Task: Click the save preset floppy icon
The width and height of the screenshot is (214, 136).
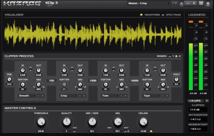Action: pyautogui.click(x=201, y=3)
